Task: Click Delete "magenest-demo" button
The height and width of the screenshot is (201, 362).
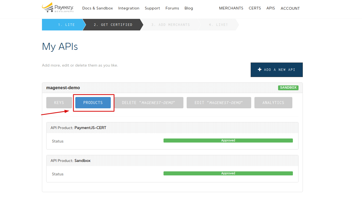Action: 149,103
